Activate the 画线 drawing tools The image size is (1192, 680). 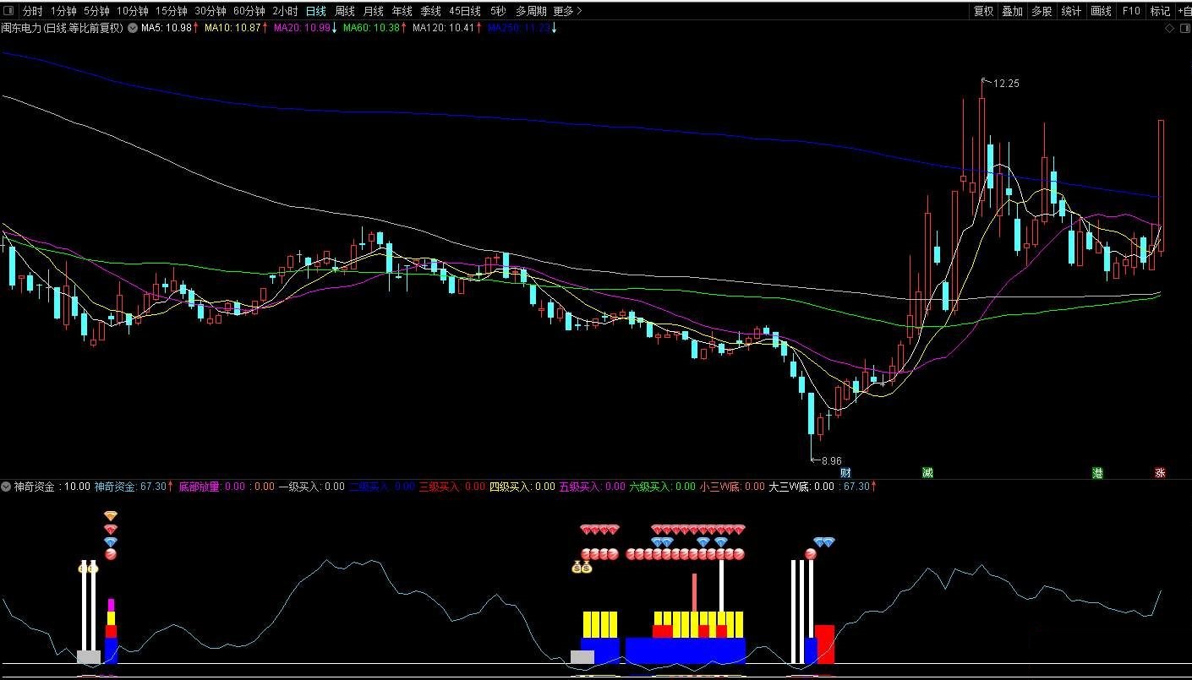click(1101, 11)
